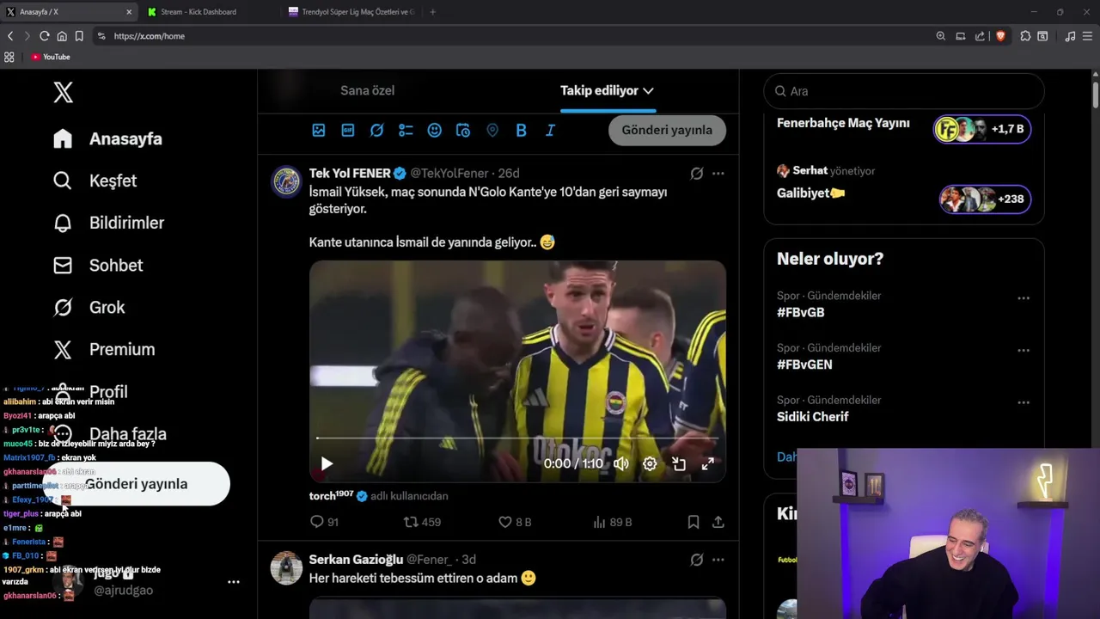Bookmark this page in the browser toolbar

pos(79,36)
